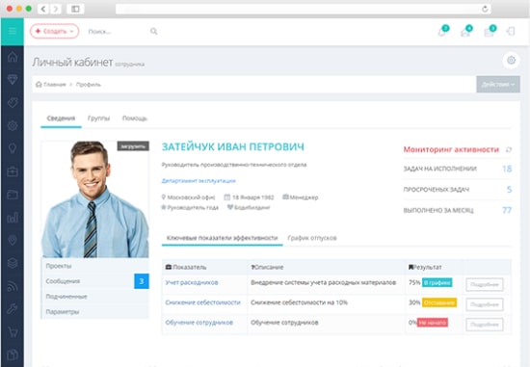Click Подробнее for Учет расходников
The image size is (530, 367).
(485, 284)
